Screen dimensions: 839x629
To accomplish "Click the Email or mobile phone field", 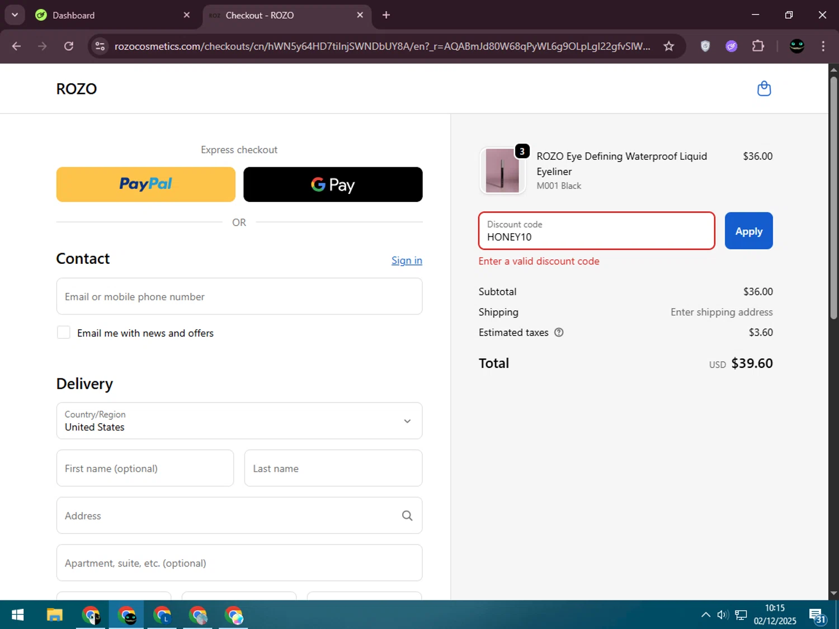I will point(239,297).
